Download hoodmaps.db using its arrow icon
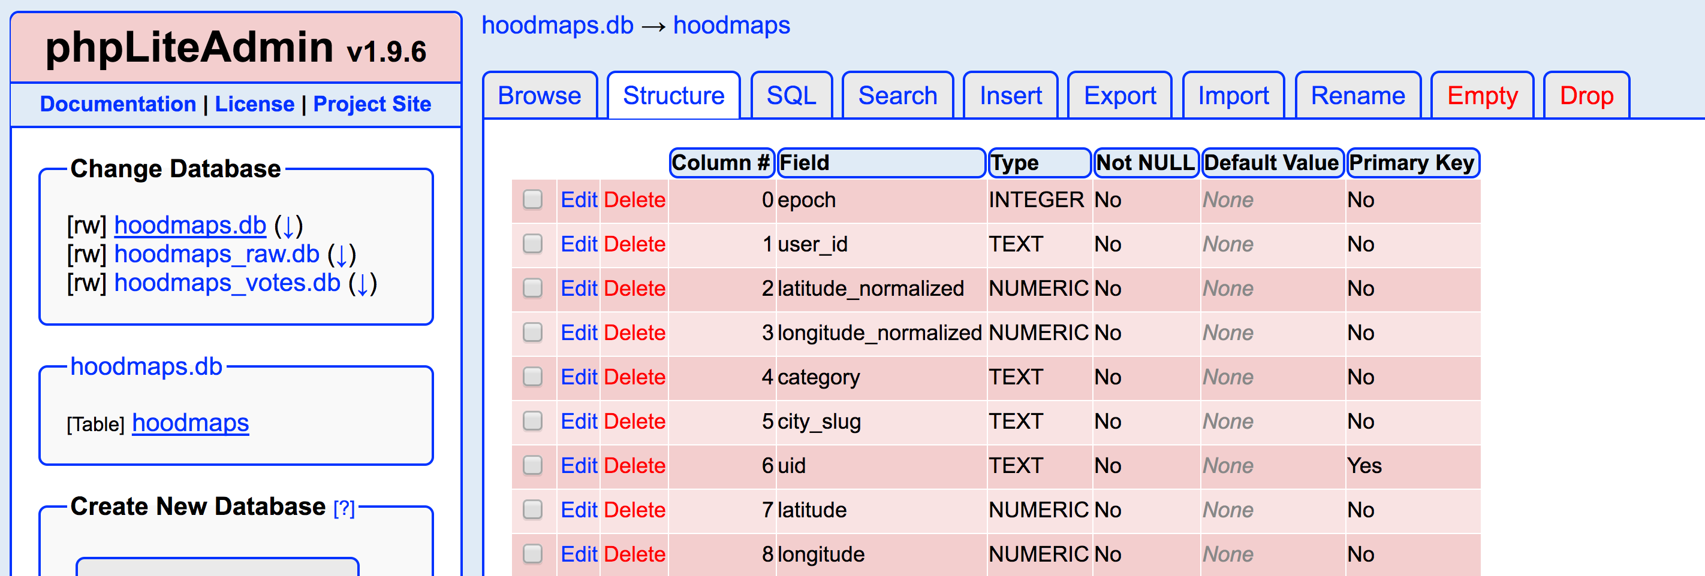The width and height of the screenshot is (1705, 576). 288,226
